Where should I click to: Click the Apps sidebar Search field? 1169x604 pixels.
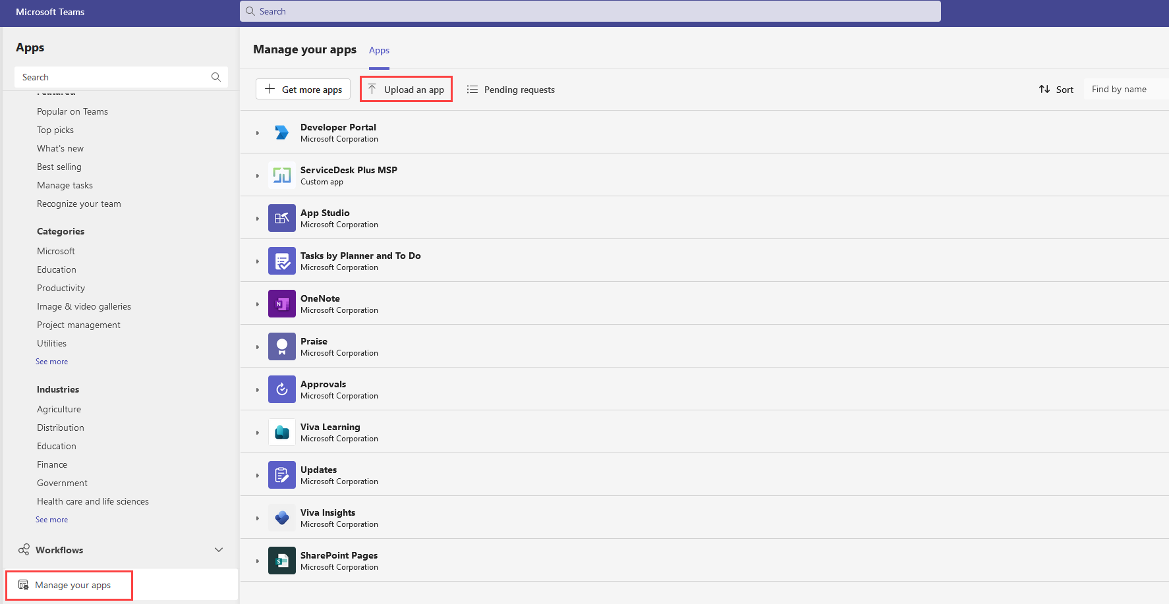(121, 77)
